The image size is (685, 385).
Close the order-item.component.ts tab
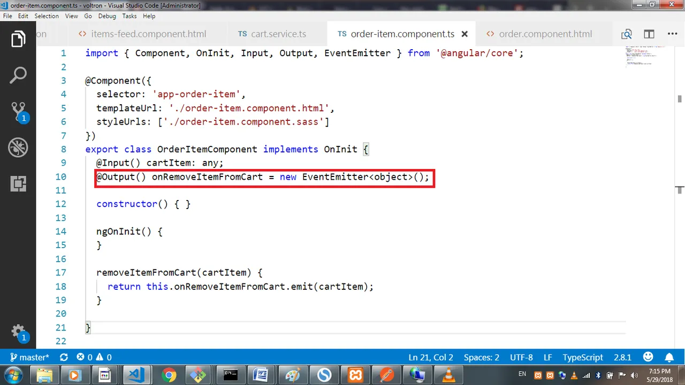[x=465, y=34]
